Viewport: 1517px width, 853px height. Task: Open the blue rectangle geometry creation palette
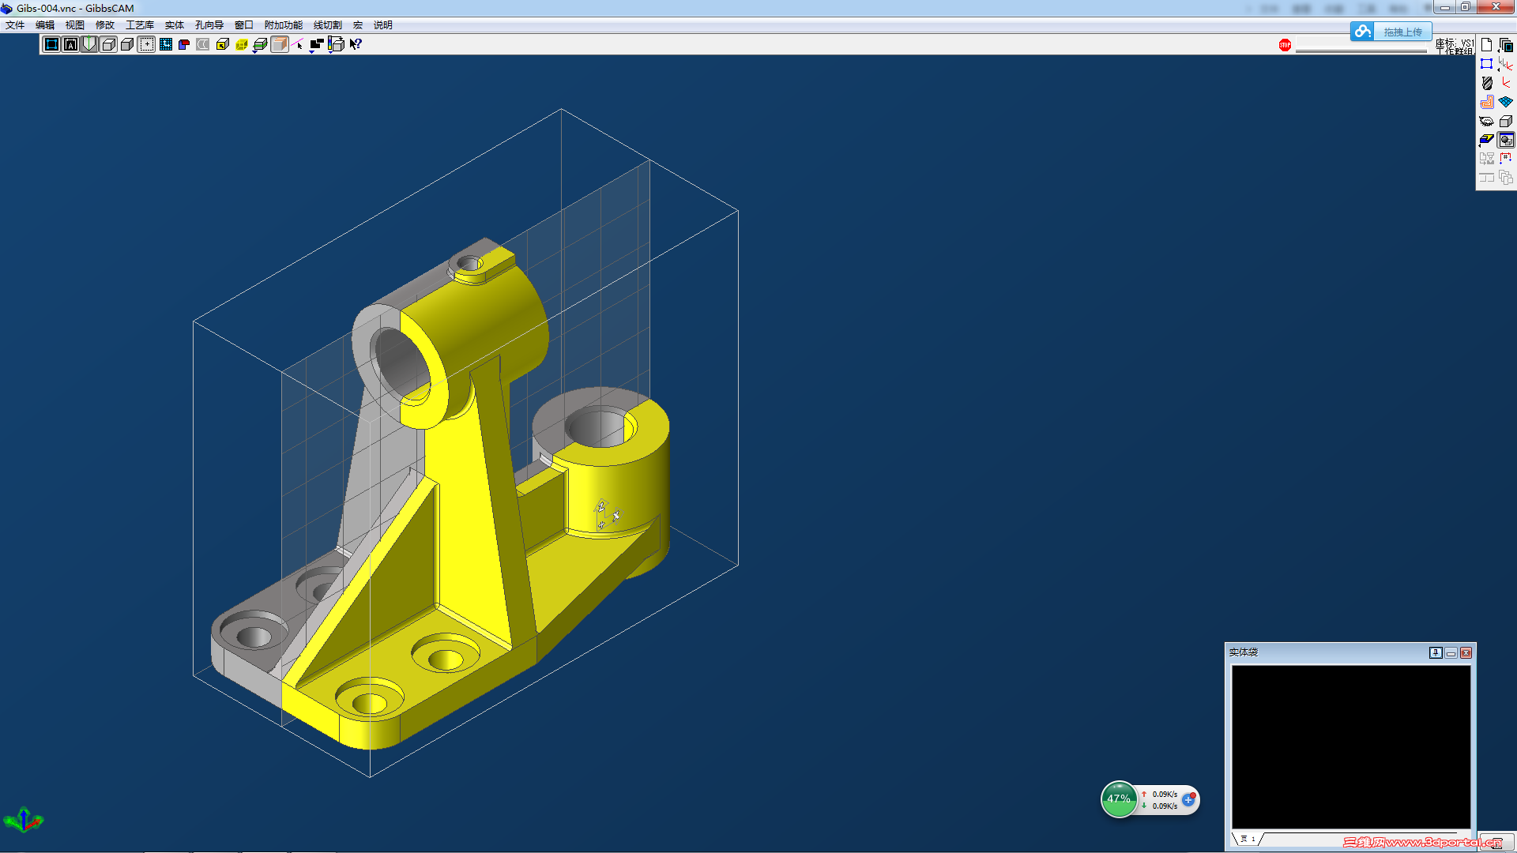tap(1486, 64)
